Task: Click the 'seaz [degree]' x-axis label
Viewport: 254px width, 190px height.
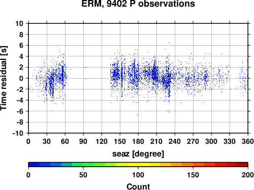Action: click(138, 153)
